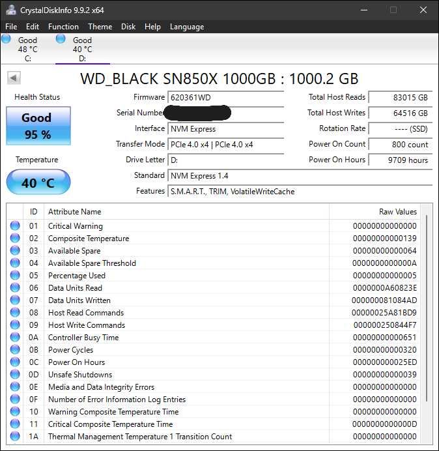Click the Transfer Mode field
The height and width of the screenshot is (451, 439).
[x=226, y=145]
